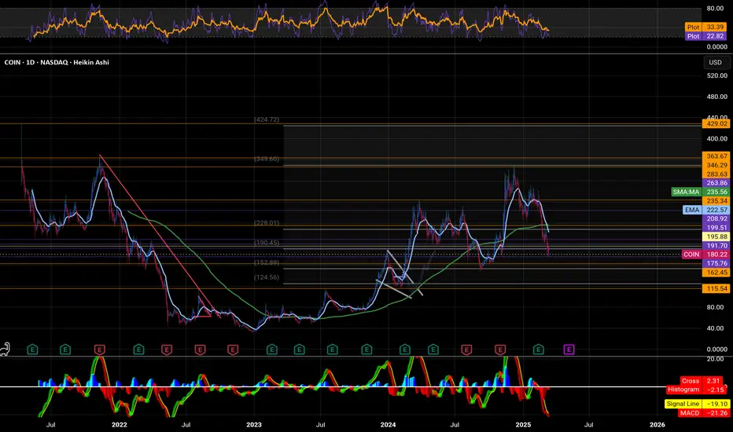733x432 pixels.
Task: Click the (152.89) Fibonacci level label
Action: [x=267, y=262]
